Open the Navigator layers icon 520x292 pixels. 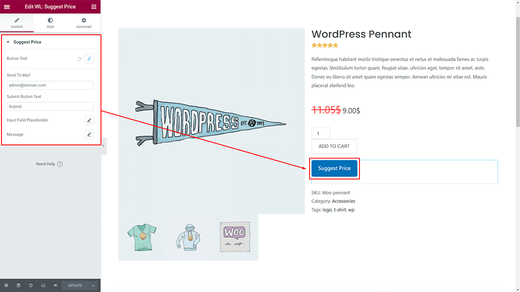pos(18,286)
